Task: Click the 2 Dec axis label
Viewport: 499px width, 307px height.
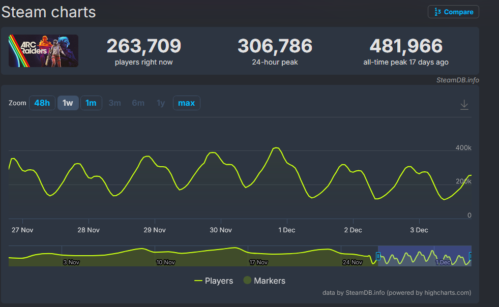Action: (x=353, y=230)
